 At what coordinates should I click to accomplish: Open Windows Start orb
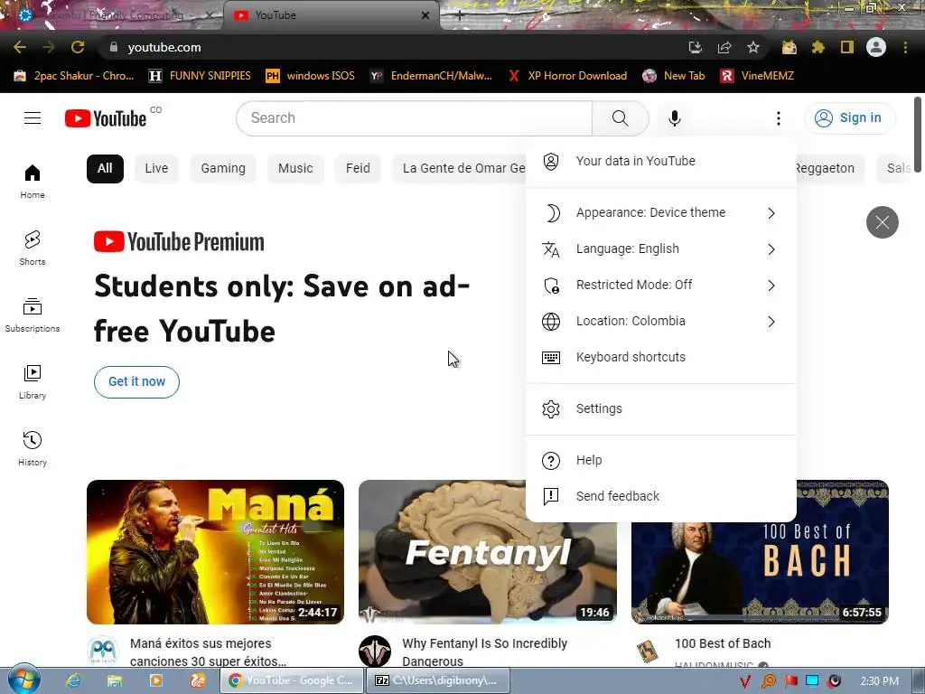coord(24,680)
